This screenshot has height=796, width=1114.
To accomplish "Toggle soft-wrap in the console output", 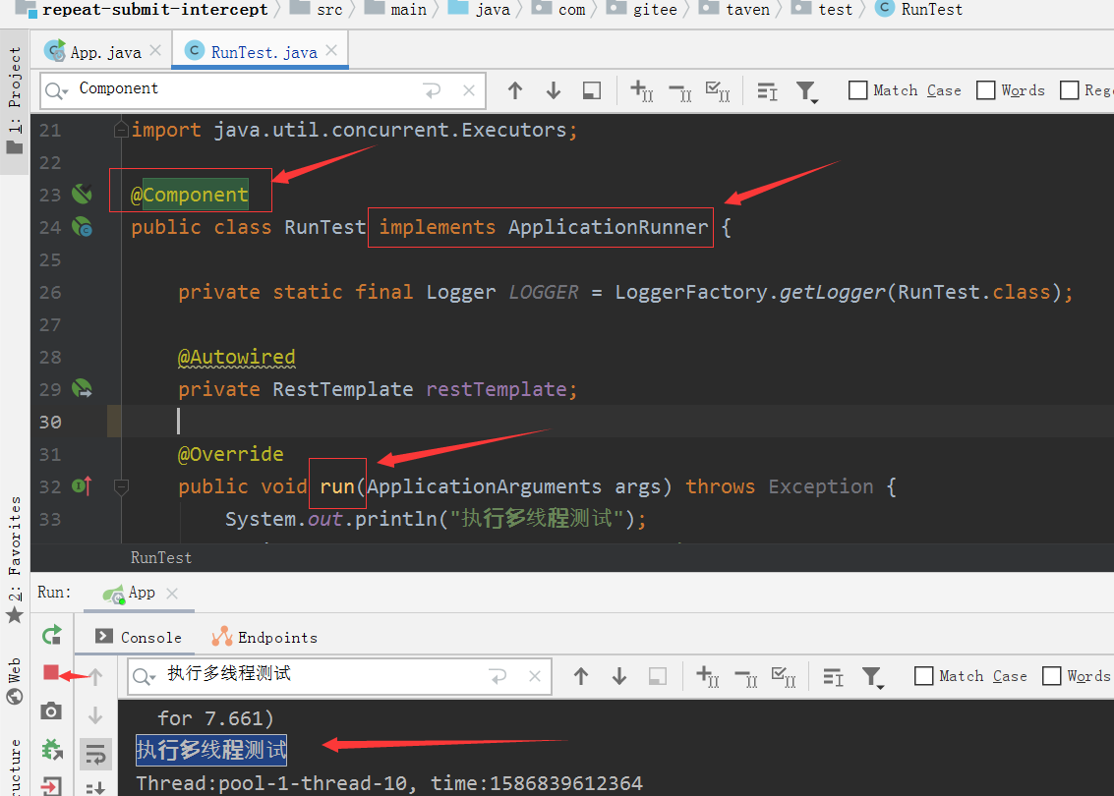I will tap(94, 754).
